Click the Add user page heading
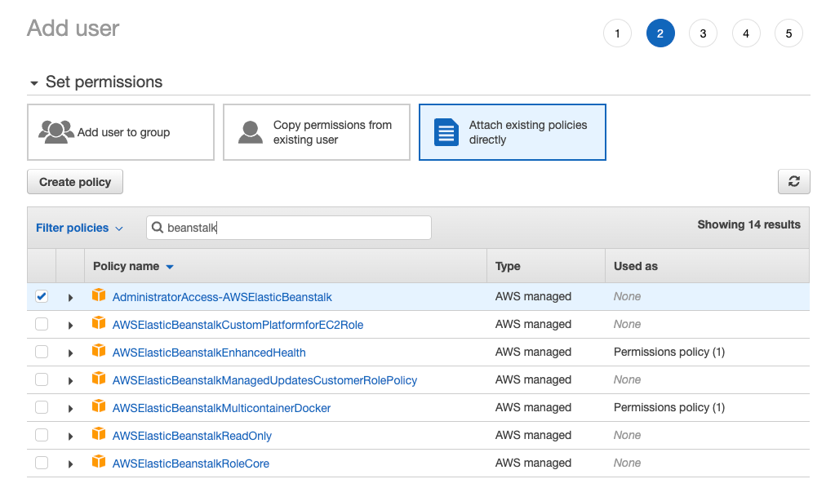Screen dimensions: 835x479 click(x=73, y=29)
